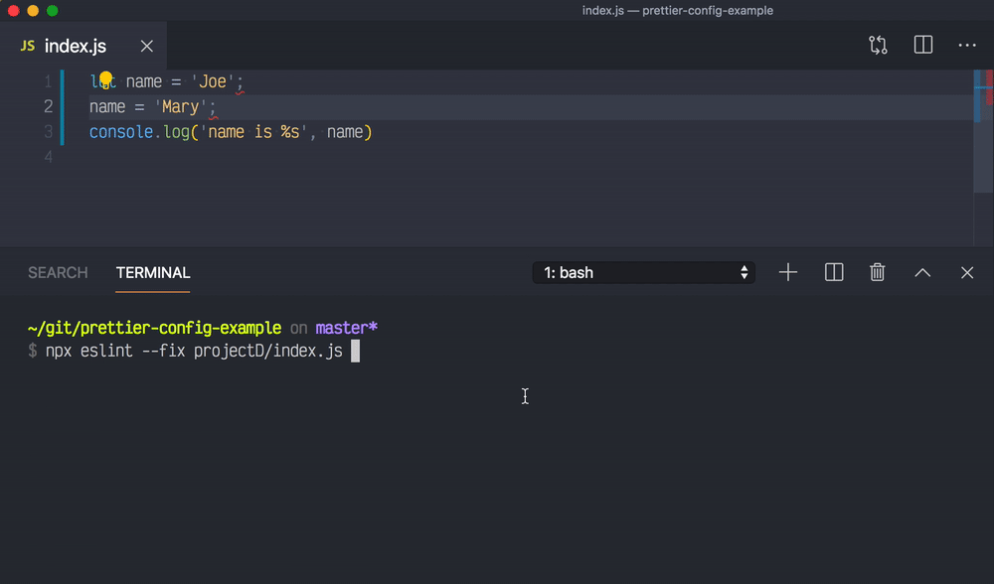This screenshot has height=584, width=994.
Task: Click the green traffic light button
Action: pyautogui.click(x=52, y=11)
